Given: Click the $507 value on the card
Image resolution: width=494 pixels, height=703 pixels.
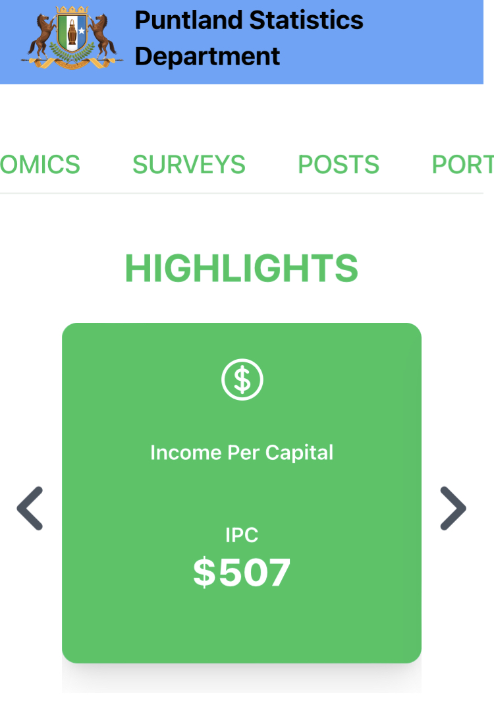Looking at the screenshot, I should [x=242, y=573].
